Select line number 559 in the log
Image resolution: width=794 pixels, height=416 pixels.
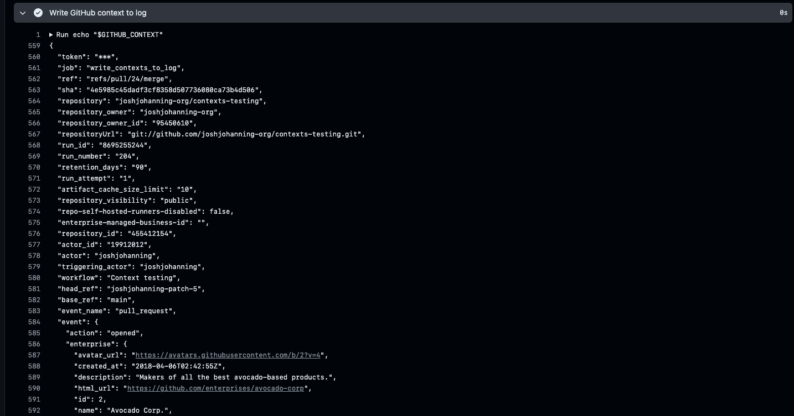34,45
